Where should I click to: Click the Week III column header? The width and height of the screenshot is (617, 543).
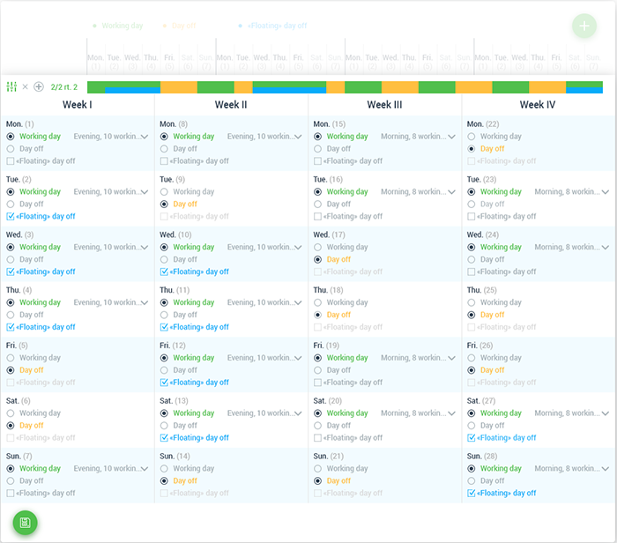[384, 105]
